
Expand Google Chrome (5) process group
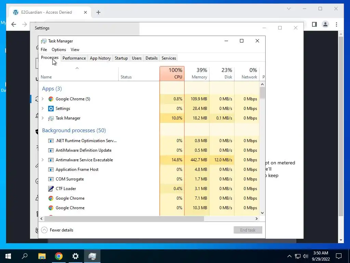click(x=43, y=99)
